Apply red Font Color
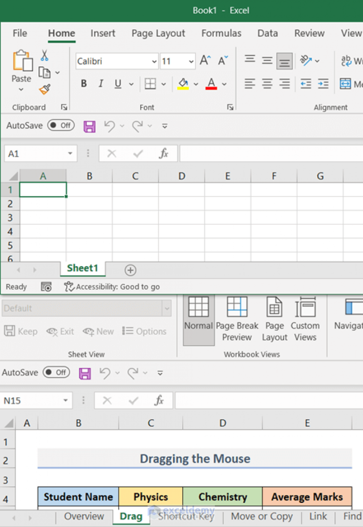The height and width of the screenshot is (527, 363). 211,83
